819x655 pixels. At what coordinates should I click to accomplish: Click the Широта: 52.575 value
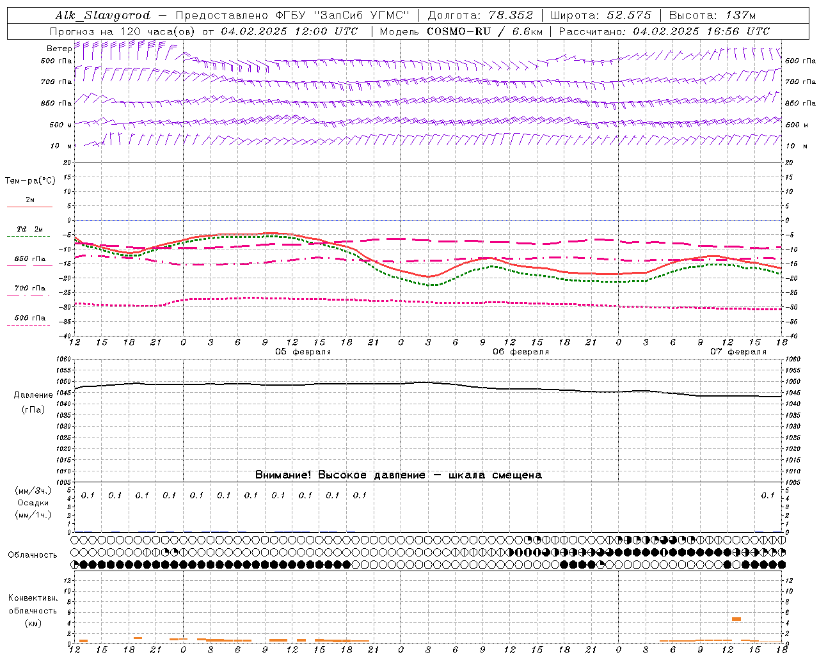click(600, 15)
